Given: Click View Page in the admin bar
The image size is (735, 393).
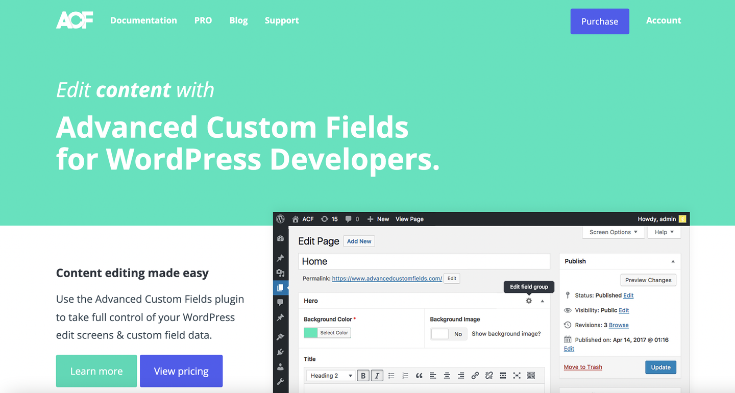Looking at the screenshot, I should pyautogui.click(x=409, y=219).
